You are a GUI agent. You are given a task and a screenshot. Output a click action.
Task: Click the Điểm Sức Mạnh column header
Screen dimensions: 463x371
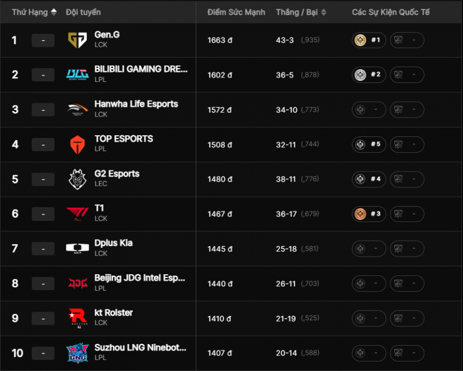[236, 12]
